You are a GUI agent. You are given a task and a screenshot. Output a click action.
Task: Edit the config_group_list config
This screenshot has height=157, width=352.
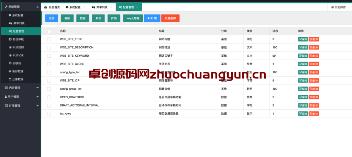(303, 89)
